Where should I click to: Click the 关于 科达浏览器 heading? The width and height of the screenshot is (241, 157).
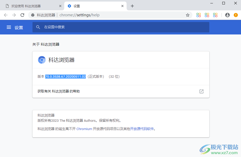[46, 44]
